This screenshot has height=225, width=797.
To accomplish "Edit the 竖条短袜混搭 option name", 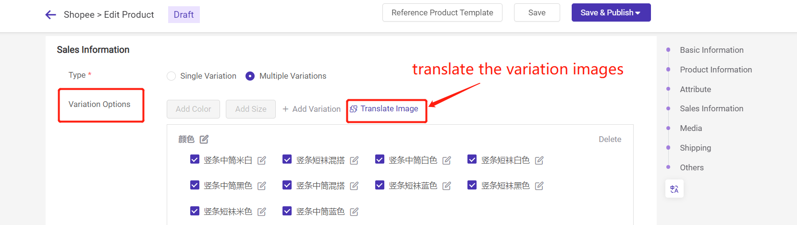I will pos(354,160).
